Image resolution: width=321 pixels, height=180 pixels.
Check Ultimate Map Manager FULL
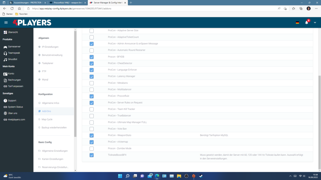pos(91,122)
